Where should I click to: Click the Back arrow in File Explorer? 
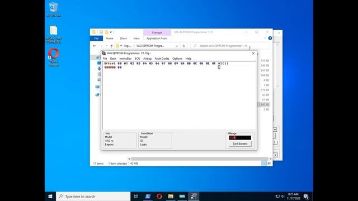click(95, 46)
